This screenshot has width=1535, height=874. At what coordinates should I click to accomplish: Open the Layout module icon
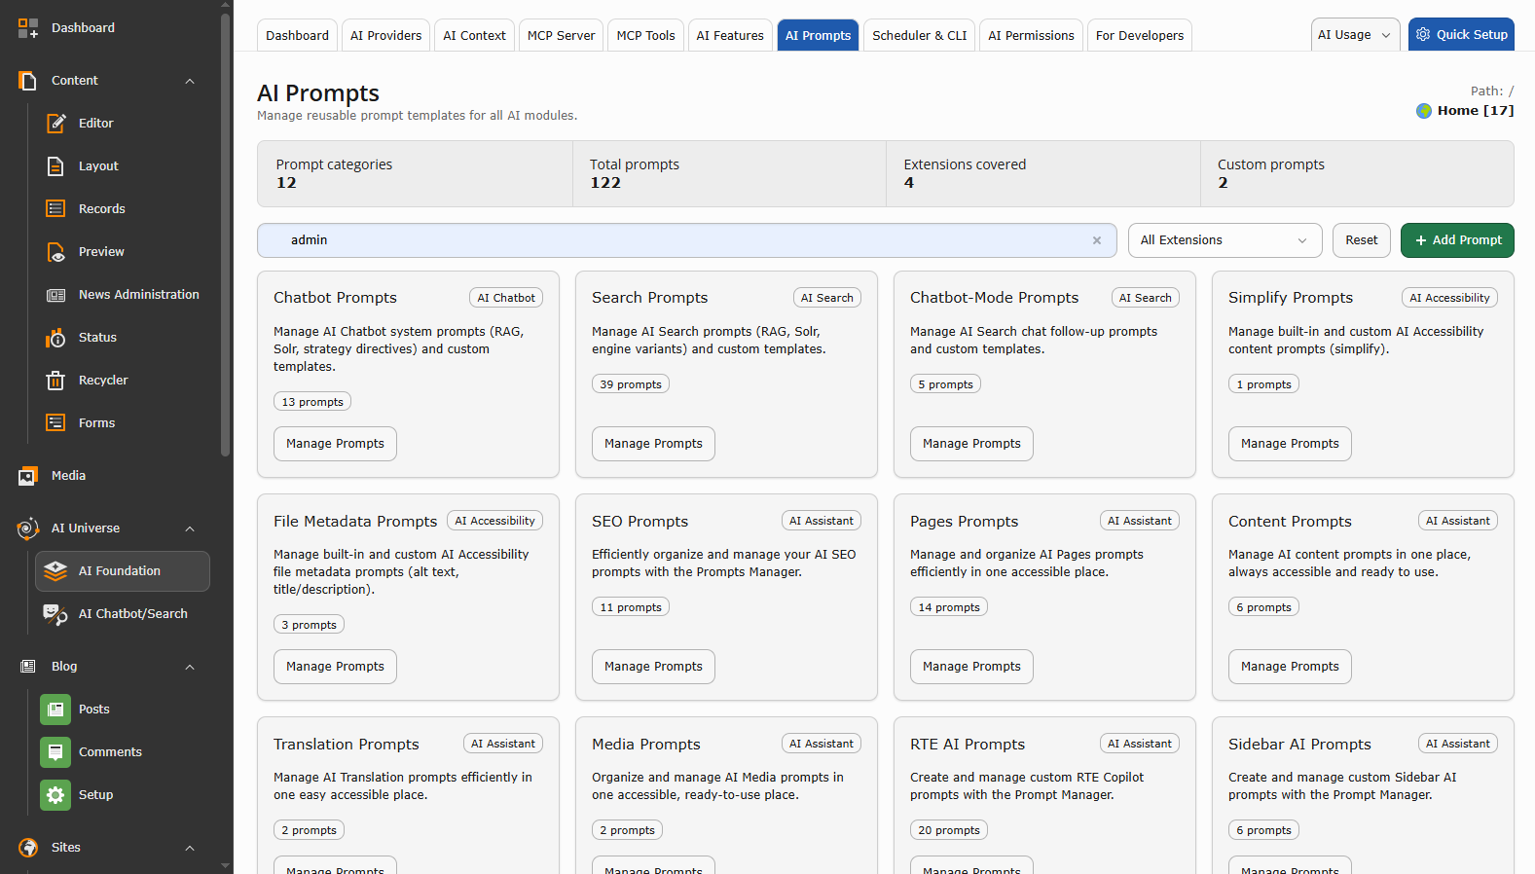(x=56, y=166)
